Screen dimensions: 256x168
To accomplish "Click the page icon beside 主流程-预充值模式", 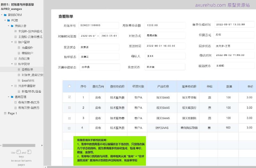I will pyautogui.click(x=15, y=31).
